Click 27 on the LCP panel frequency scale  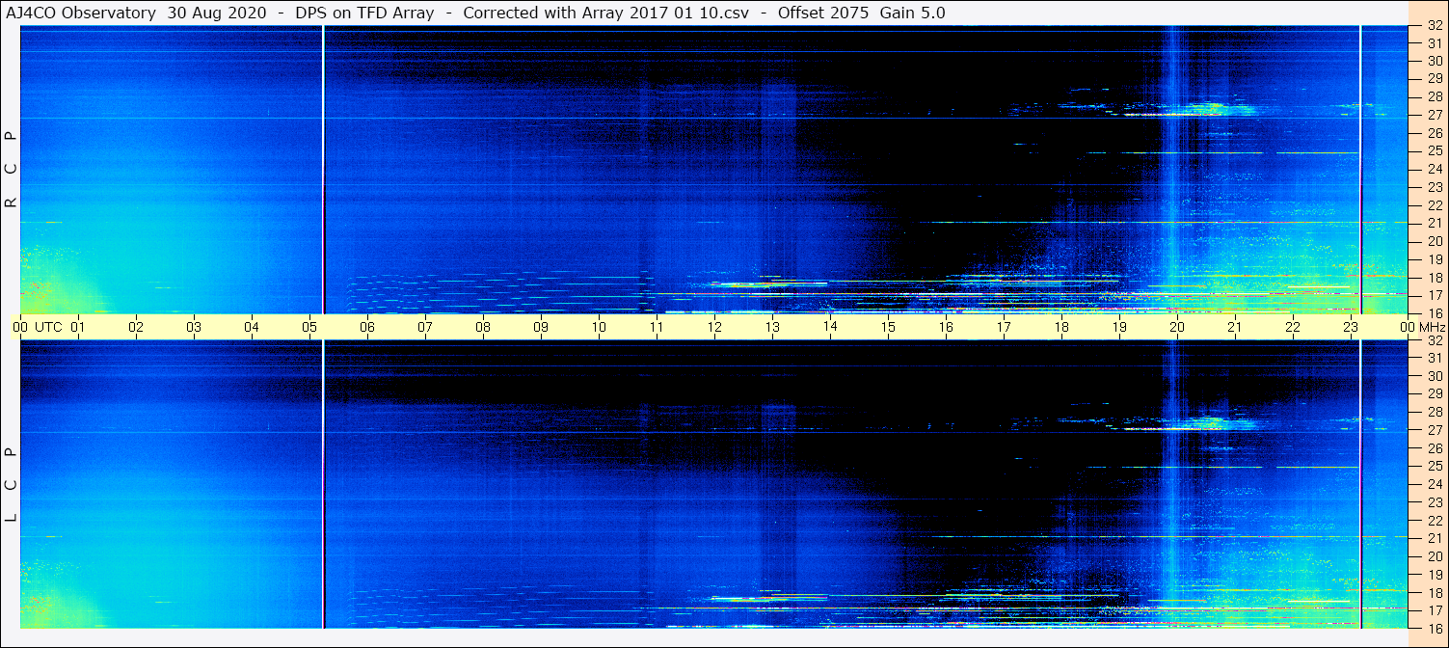pos(1434,430)
